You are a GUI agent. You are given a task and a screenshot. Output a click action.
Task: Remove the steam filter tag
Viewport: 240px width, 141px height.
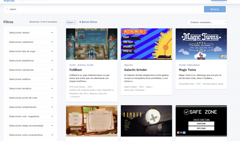75,22
